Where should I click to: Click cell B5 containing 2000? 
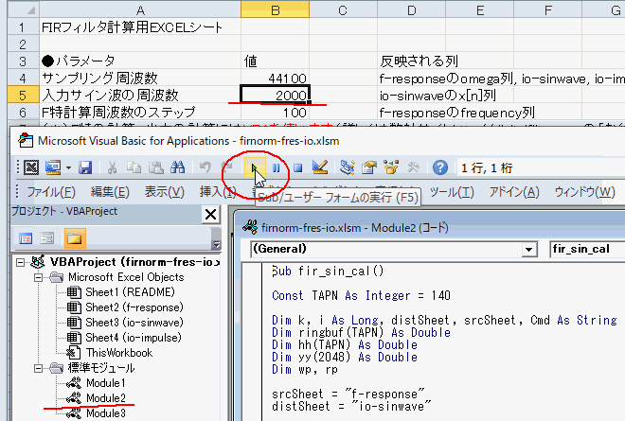point(275,96)
